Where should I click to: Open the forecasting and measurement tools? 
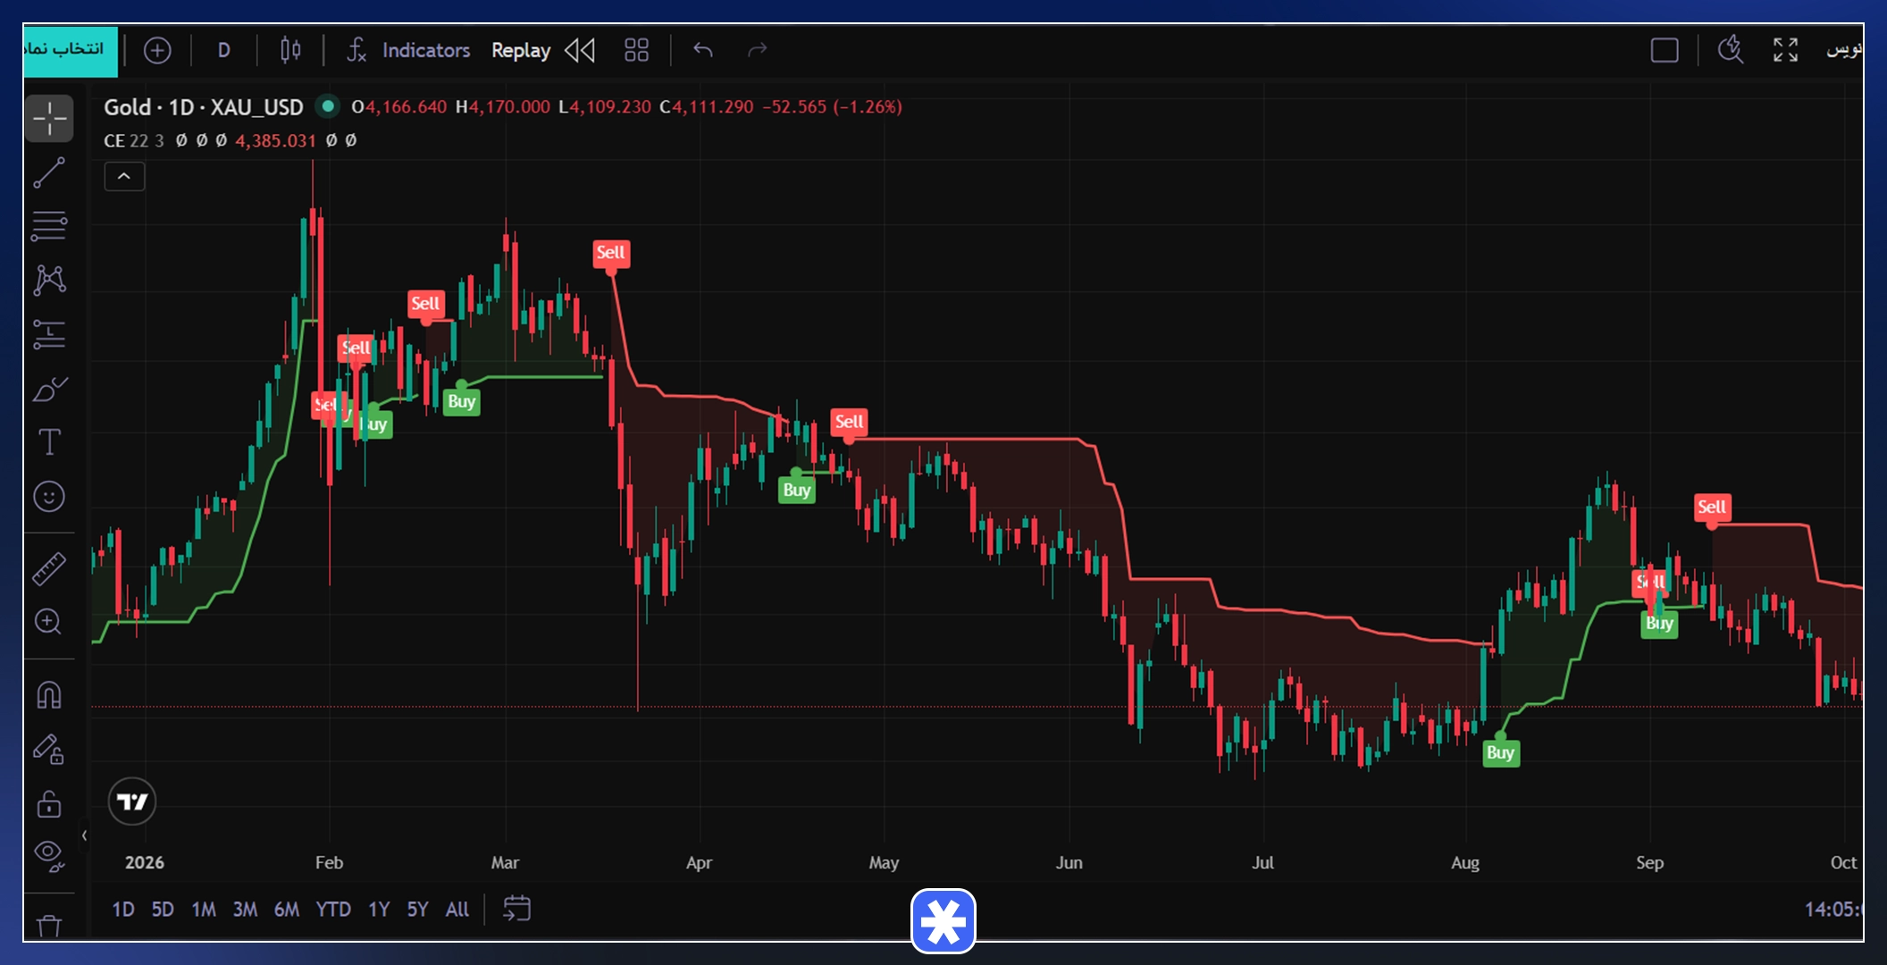coord(49,334)
